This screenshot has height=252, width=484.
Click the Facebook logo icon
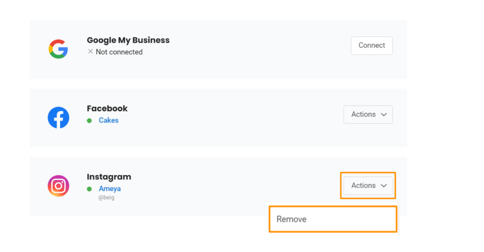coord(58,117)
